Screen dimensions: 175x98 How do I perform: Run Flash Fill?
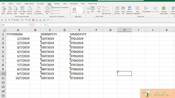(x=123, y=10)
